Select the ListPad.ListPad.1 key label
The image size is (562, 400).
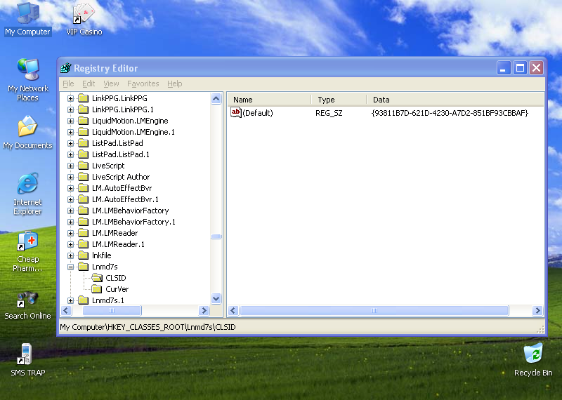[121, 154]
